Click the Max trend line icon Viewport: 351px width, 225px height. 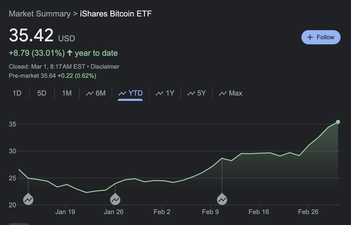coord(223,93)
